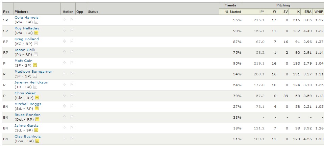
Task: Open Mitchell Boggs player page link
Action: point(28,104)
